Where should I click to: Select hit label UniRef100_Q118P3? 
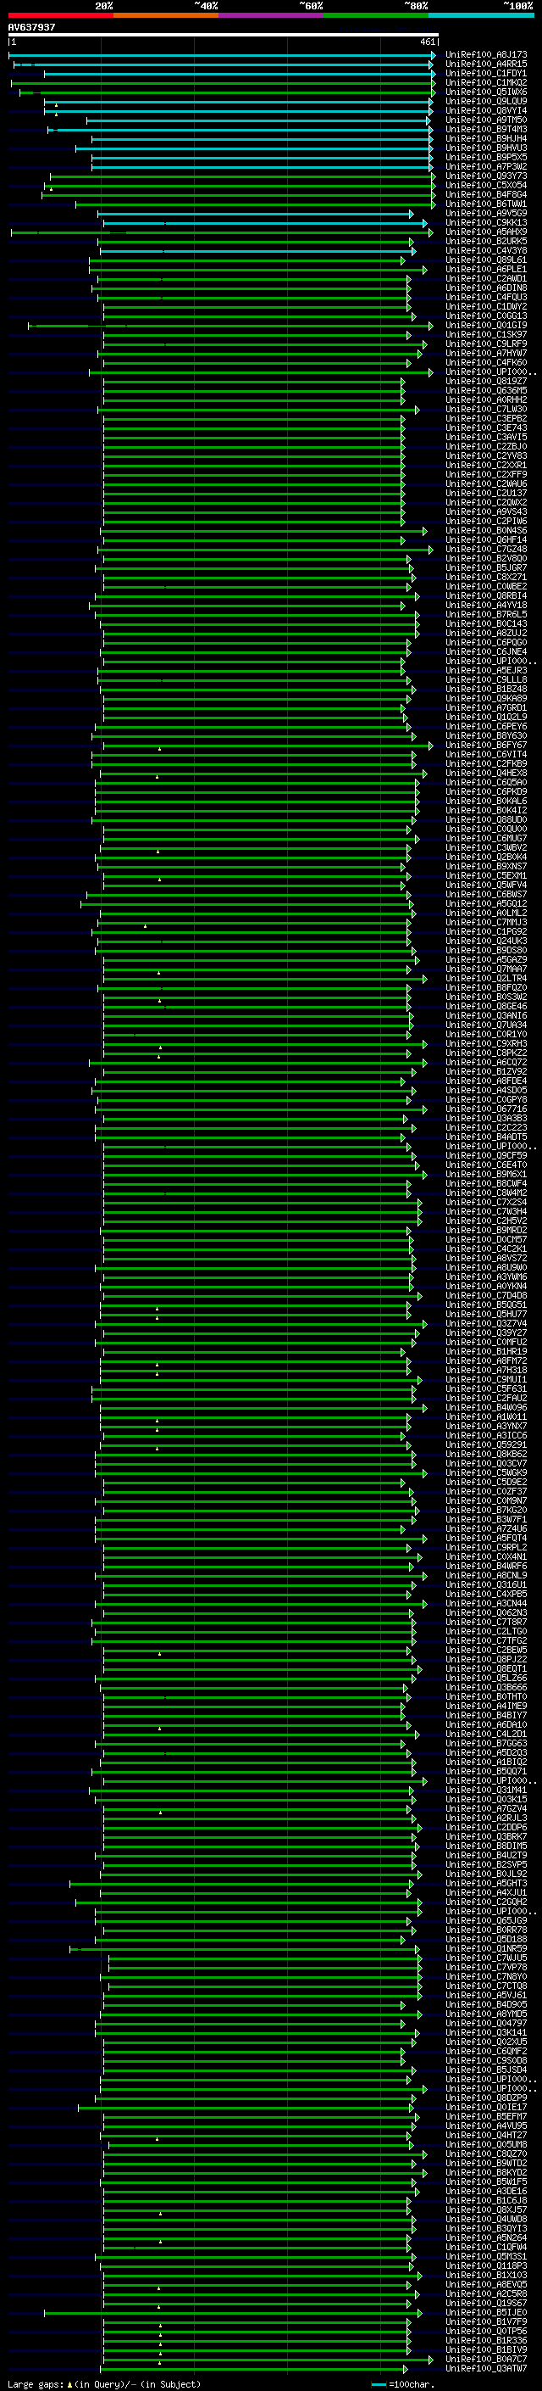point(486,2265)
